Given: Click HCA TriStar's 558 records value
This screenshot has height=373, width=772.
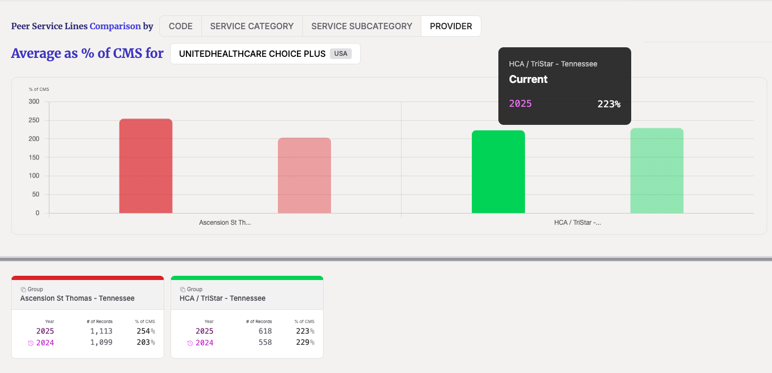Looking at the screenshot, I should pos(265,343).
